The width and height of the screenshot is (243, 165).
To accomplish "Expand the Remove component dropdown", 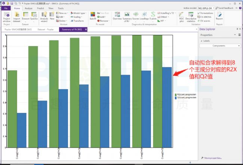I will [x=103, y=21].
